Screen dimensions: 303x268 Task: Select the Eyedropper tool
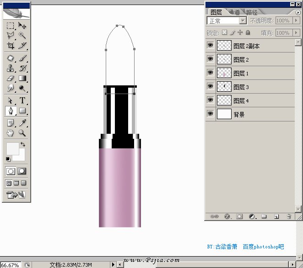(22, 123)
